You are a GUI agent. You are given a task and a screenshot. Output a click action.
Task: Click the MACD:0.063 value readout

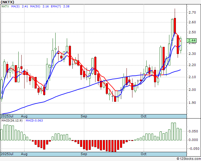tap(34, 121)
